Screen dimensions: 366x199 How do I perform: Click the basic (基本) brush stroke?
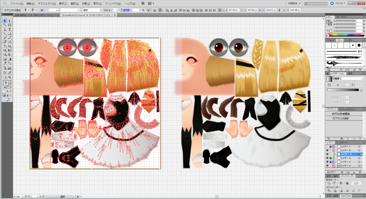[x=344, y=51]
